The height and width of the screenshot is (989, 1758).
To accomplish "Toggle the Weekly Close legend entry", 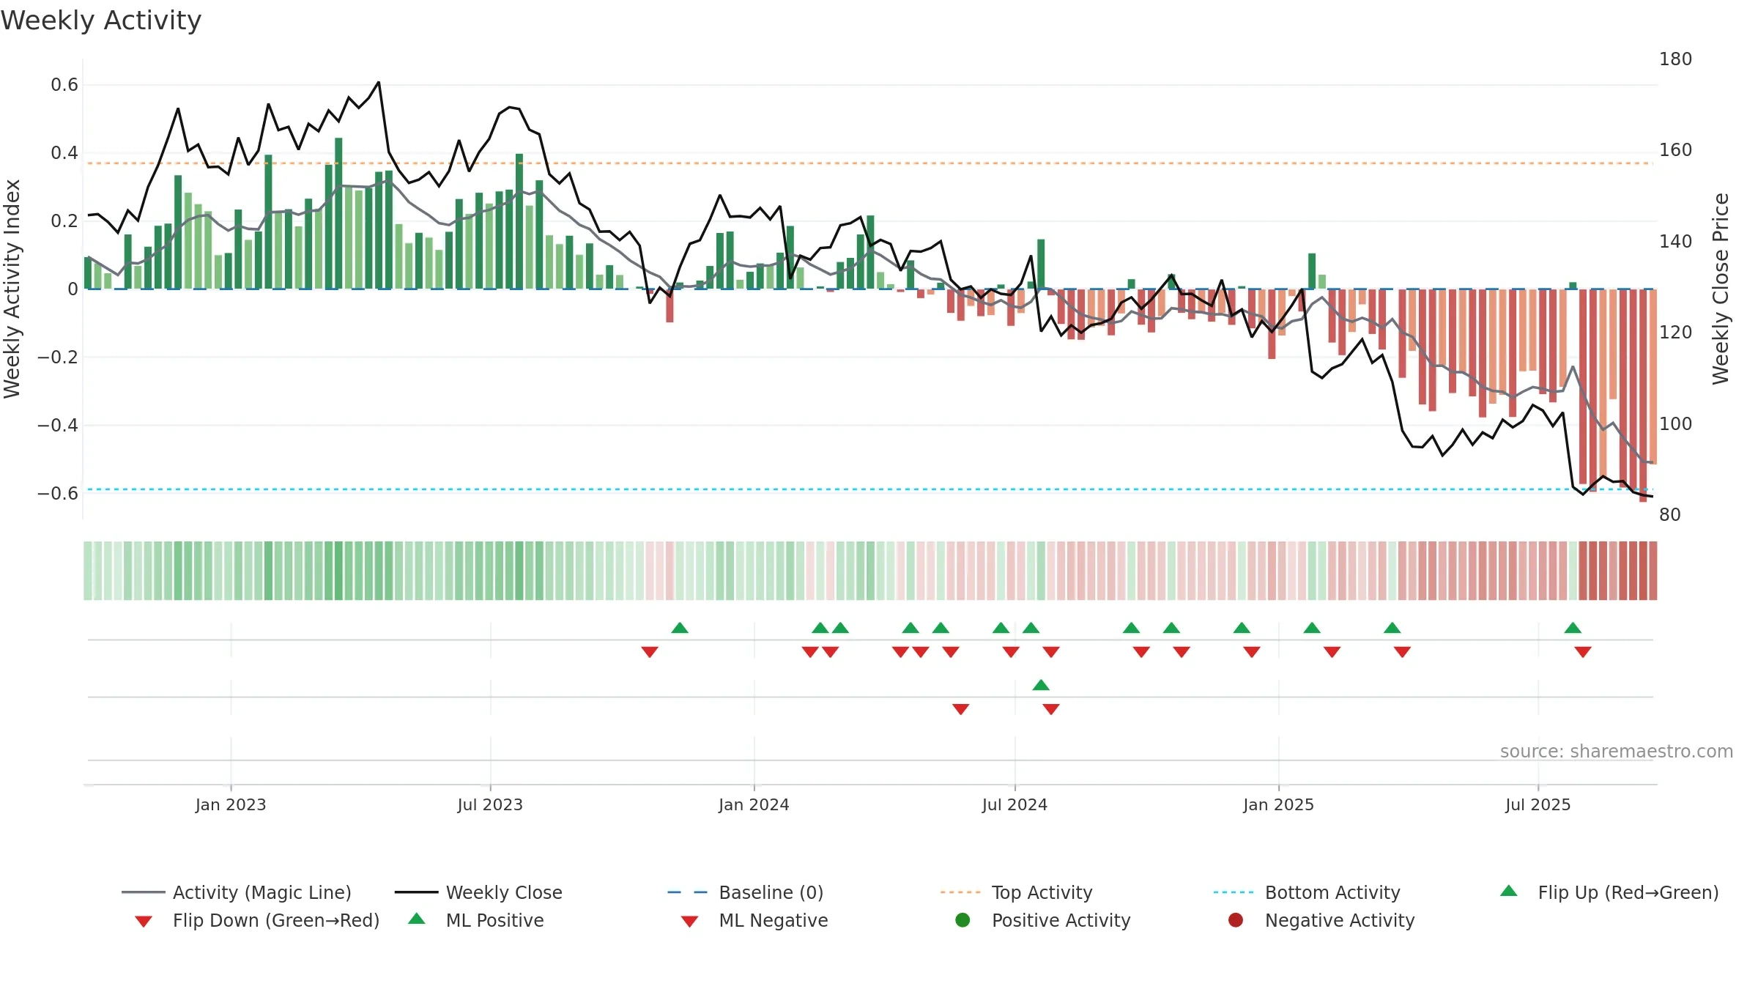I will (x=478, y=892).
